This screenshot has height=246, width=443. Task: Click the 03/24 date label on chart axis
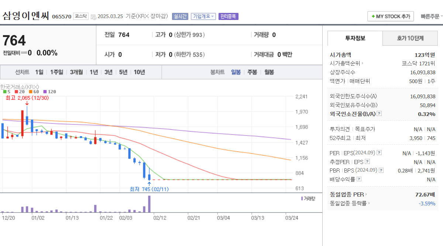292,218
